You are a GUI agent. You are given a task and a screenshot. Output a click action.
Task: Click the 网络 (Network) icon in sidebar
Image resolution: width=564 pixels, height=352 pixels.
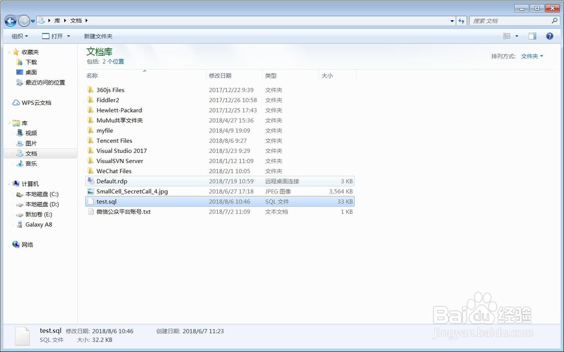(16, 244)
